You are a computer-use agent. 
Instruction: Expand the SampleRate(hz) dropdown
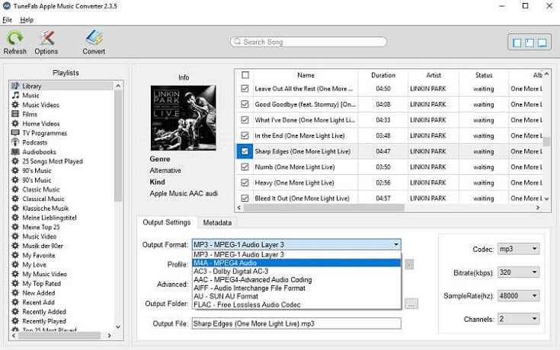(518, 296)
